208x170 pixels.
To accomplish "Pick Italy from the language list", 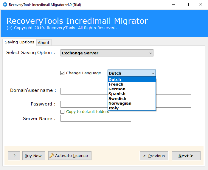I will [132, 108].
